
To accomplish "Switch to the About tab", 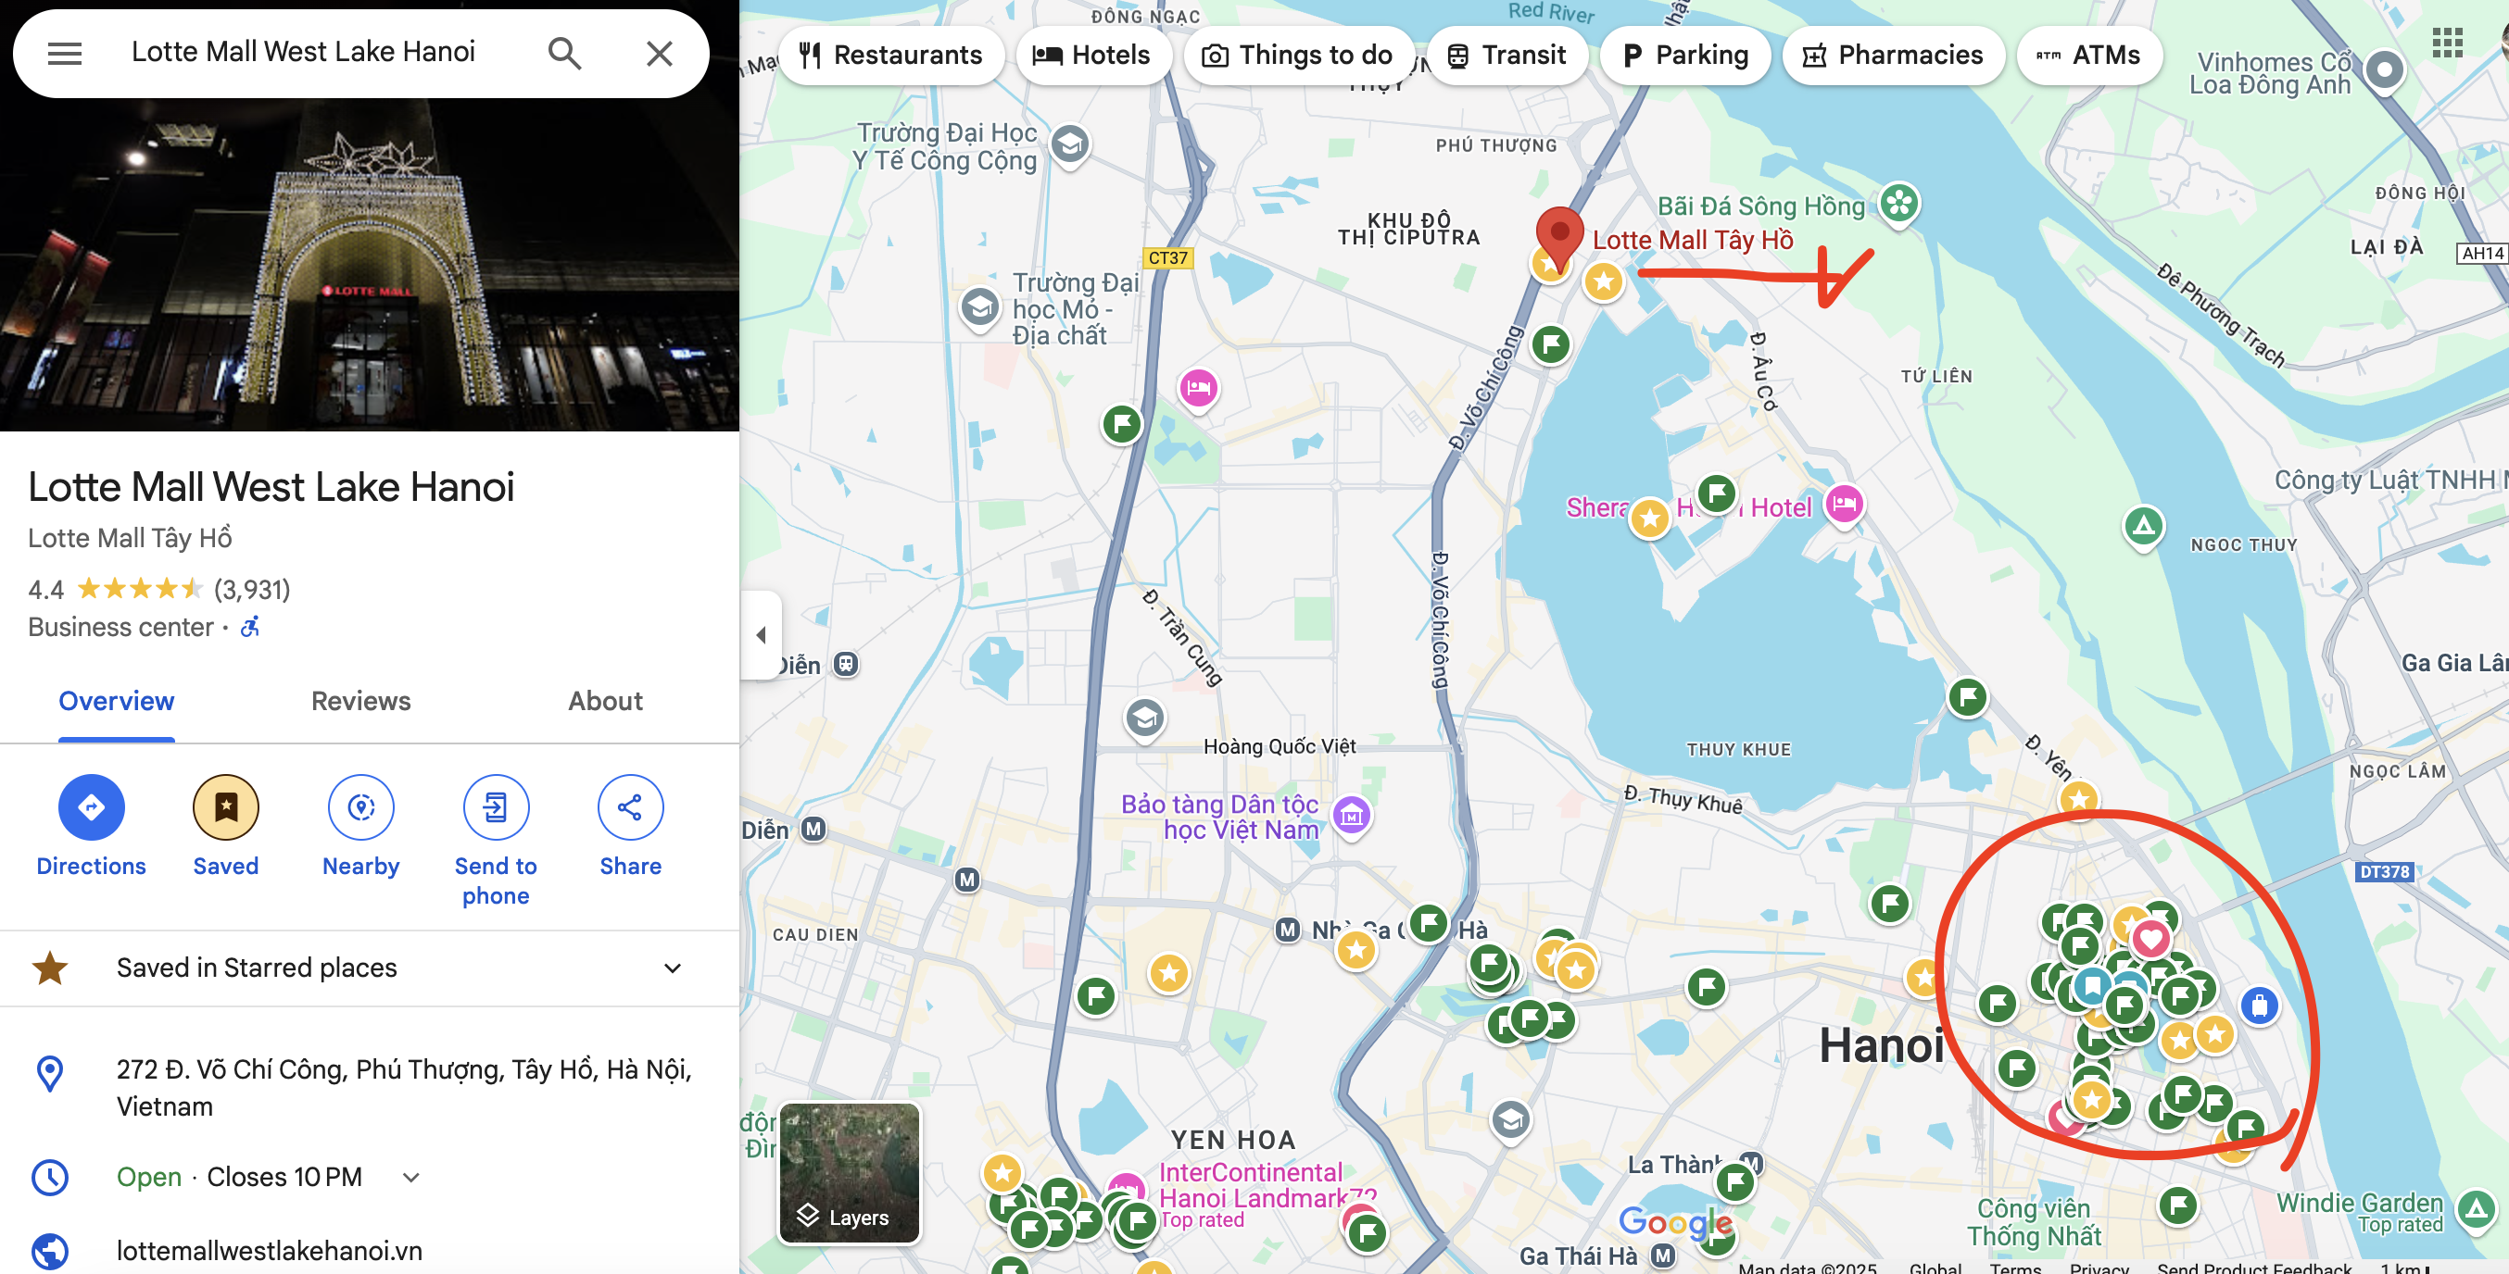I will [x=605, y=701].
